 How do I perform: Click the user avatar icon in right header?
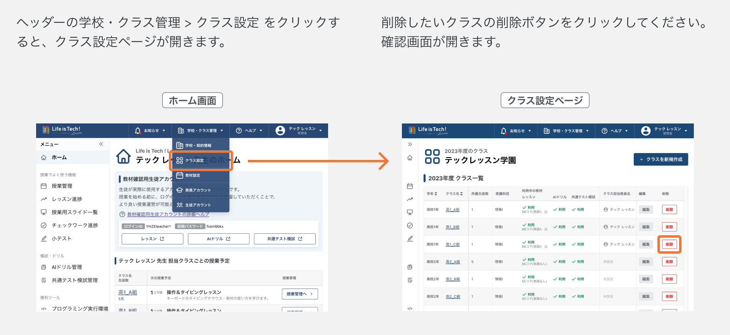pyautogui.click(x=645, y=131)
